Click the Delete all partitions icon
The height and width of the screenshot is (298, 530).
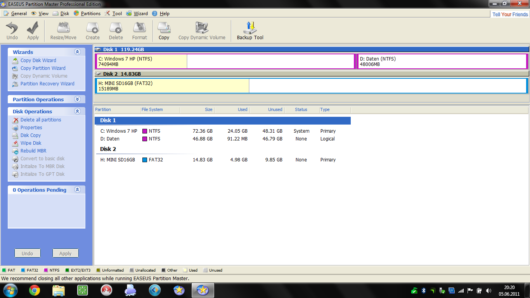pos(15,120)
